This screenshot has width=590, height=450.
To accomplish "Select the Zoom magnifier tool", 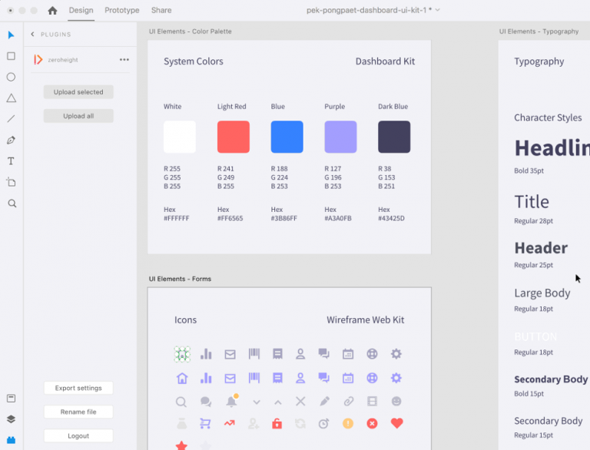I will (x=11, y=203).
